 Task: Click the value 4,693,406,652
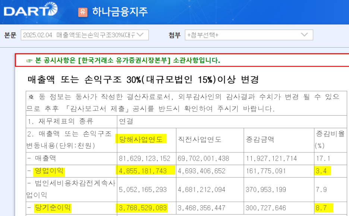201,171
